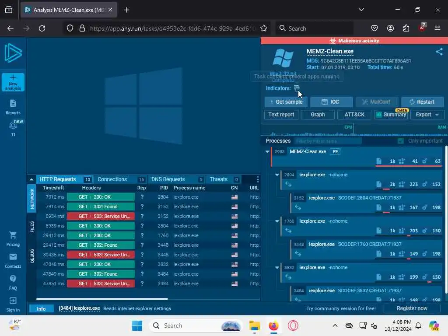
Task: Go back to the previous page
Action: pyautogui.click(x=10, y=28)
